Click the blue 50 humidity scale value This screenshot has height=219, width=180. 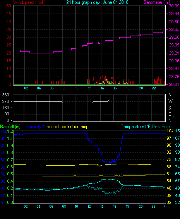click(3, 167)
